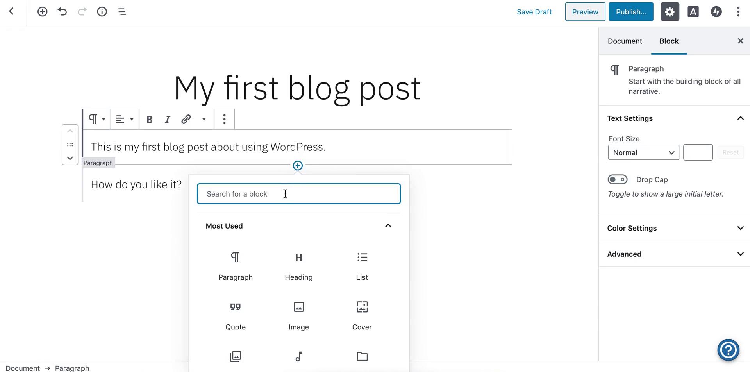Add an Audio block
This screenshot has width=750, height=372.
click(298, 356)
